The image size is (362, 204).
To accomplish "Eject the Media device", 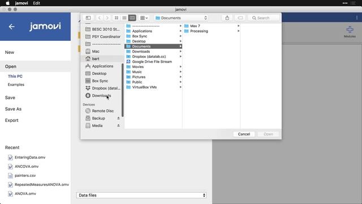I will click(118, 126).
